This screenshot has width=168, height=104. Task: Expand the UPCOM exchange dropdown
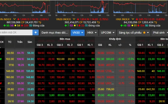click(x=108, y=32)
